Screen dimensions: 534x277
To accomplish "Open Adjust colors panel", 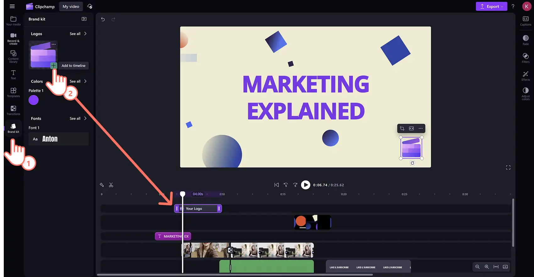I will click(526, 94).
